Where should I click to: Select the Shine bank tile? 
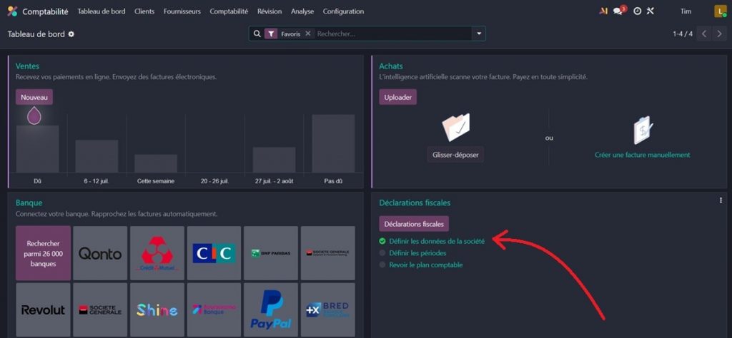point(157,310)
